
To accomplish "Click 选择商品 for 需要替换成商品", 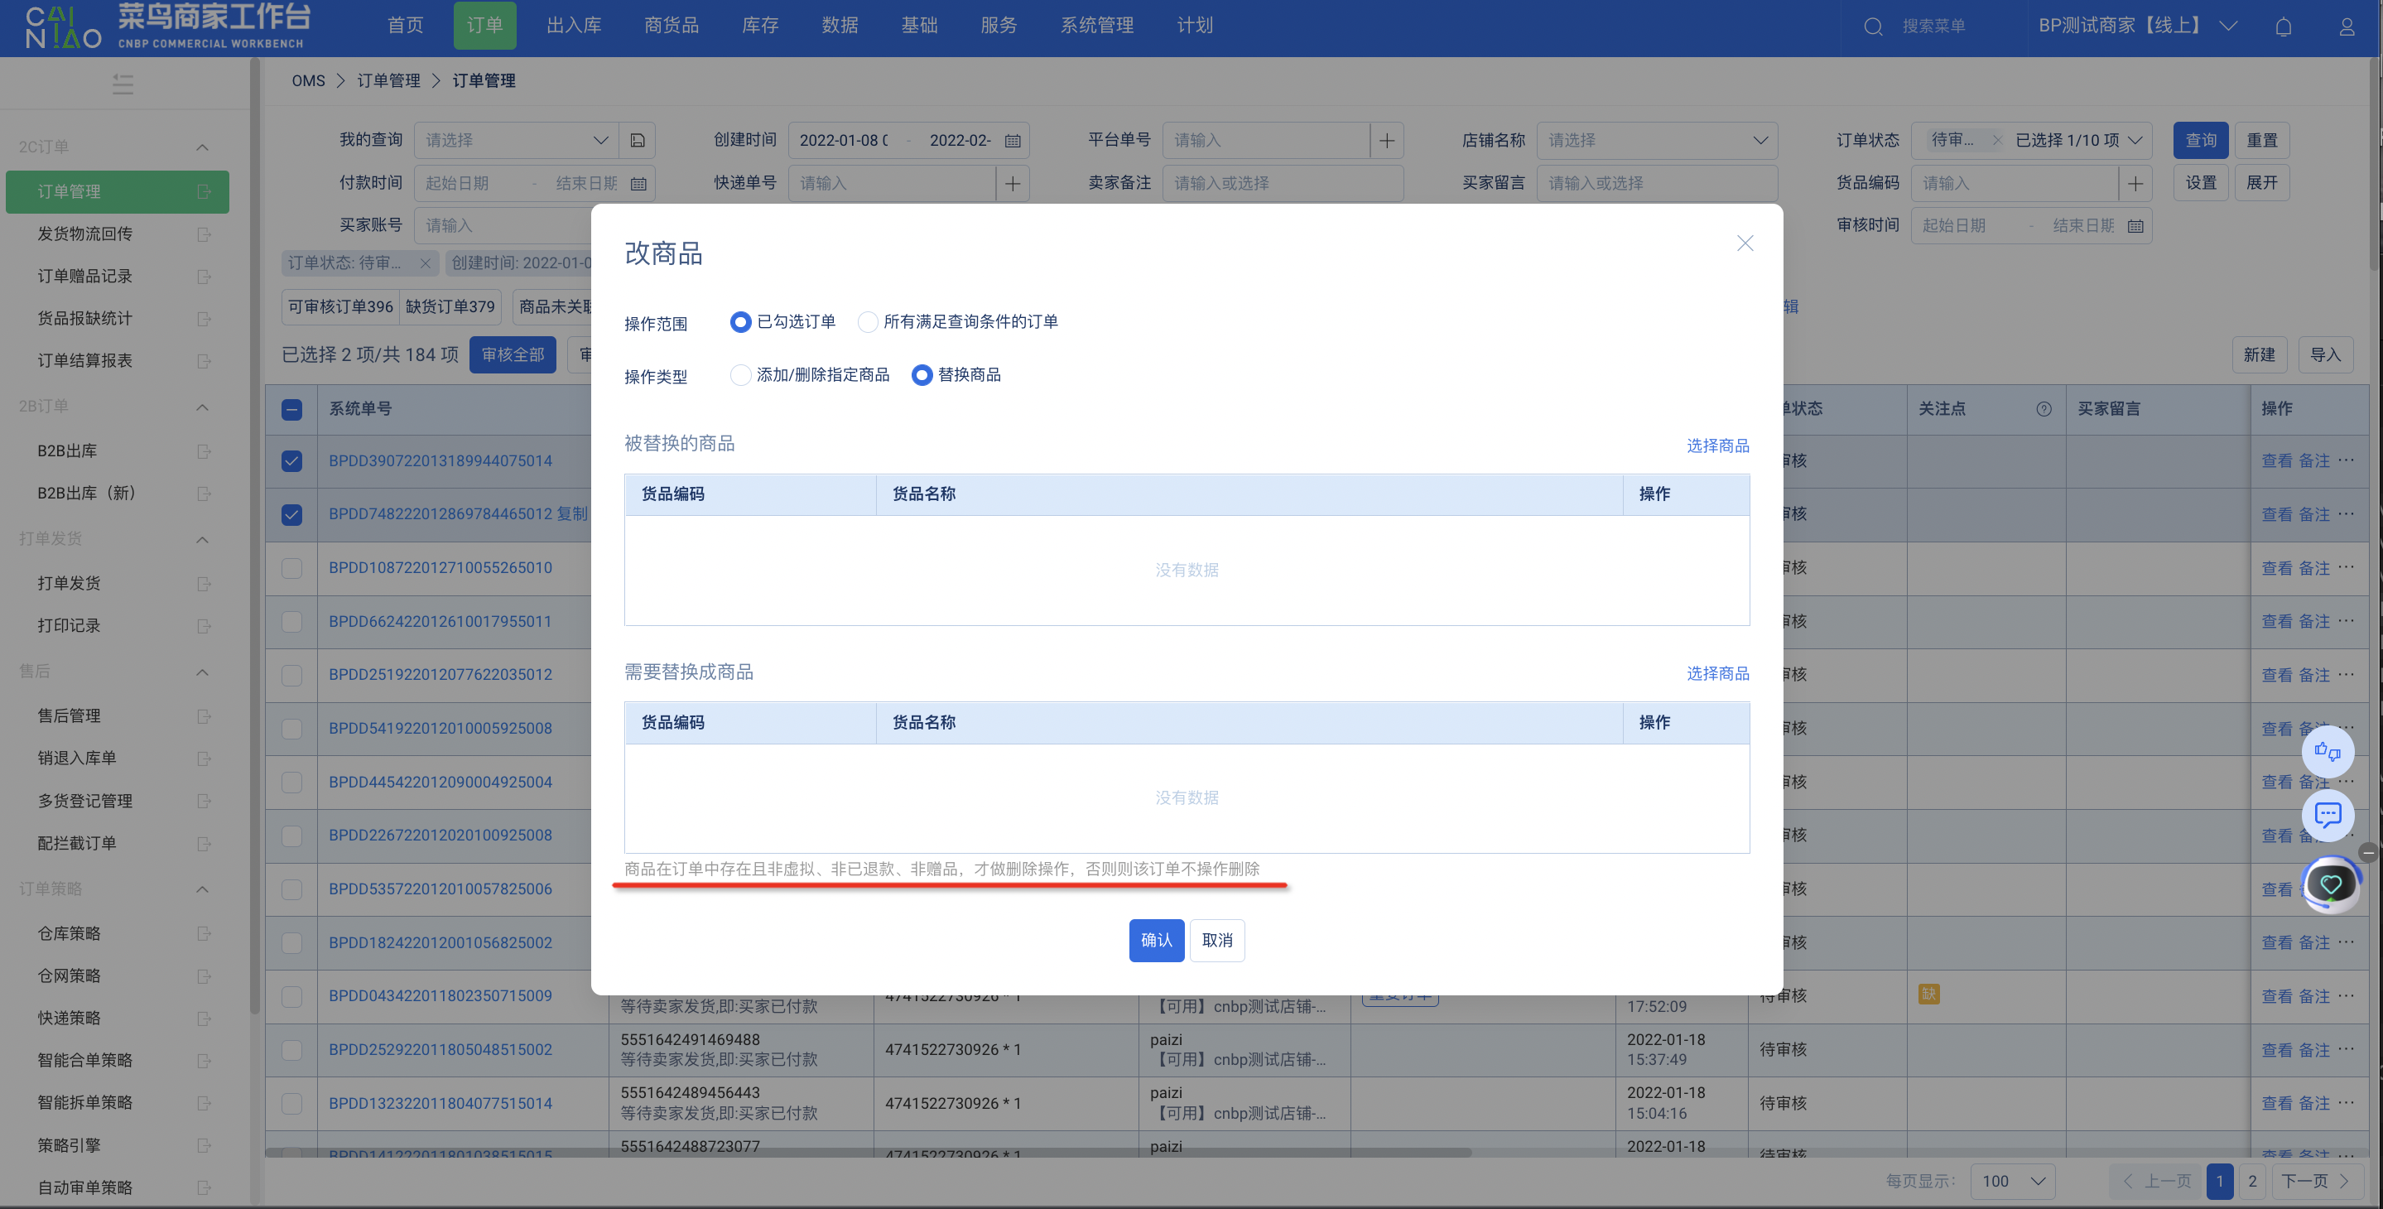I will pyautogui.click(x=1717, y=673).
